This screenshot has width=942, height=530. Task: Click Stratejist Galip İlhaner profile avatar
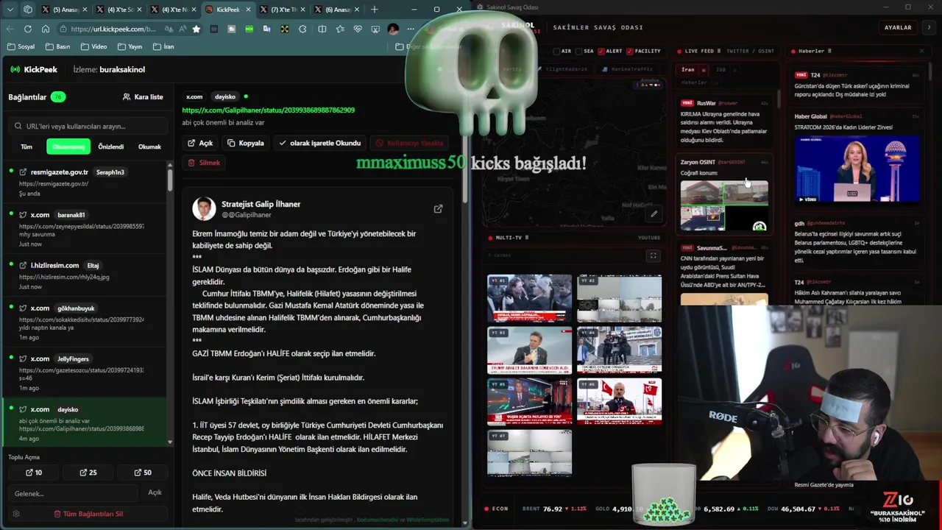(x=204, y=209)
